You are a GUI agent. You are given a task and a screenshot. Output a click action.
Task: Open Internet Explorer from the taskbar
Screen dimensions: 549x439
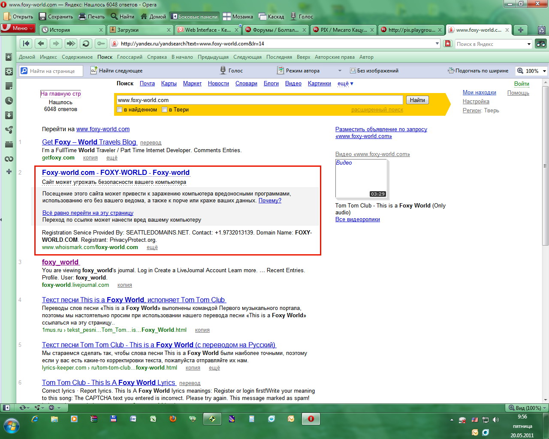pos(35,419)
